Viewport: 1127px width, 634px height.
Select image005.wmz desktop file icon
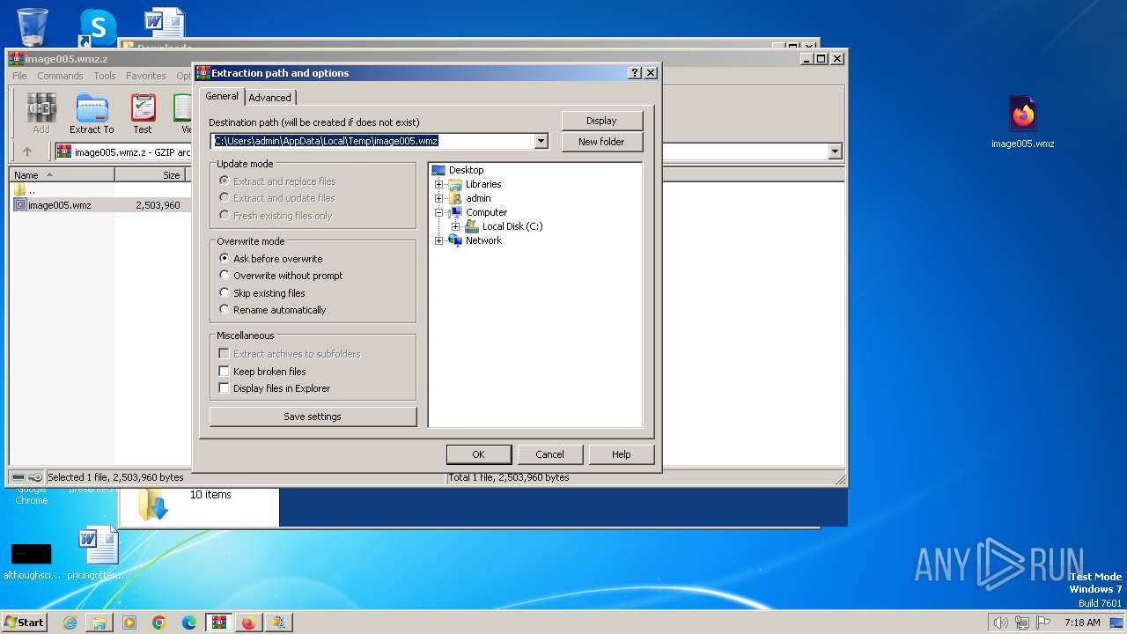1022,122
